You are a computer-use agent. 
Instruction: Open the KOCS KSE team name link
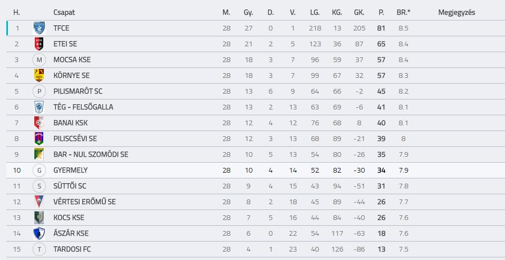[x=69, y=217]
